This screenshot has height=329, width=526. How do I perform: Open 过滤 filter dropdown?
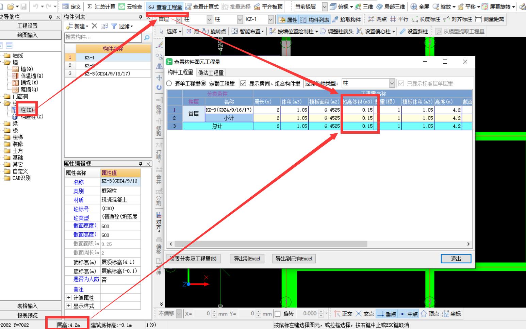(x=122, y=26)
